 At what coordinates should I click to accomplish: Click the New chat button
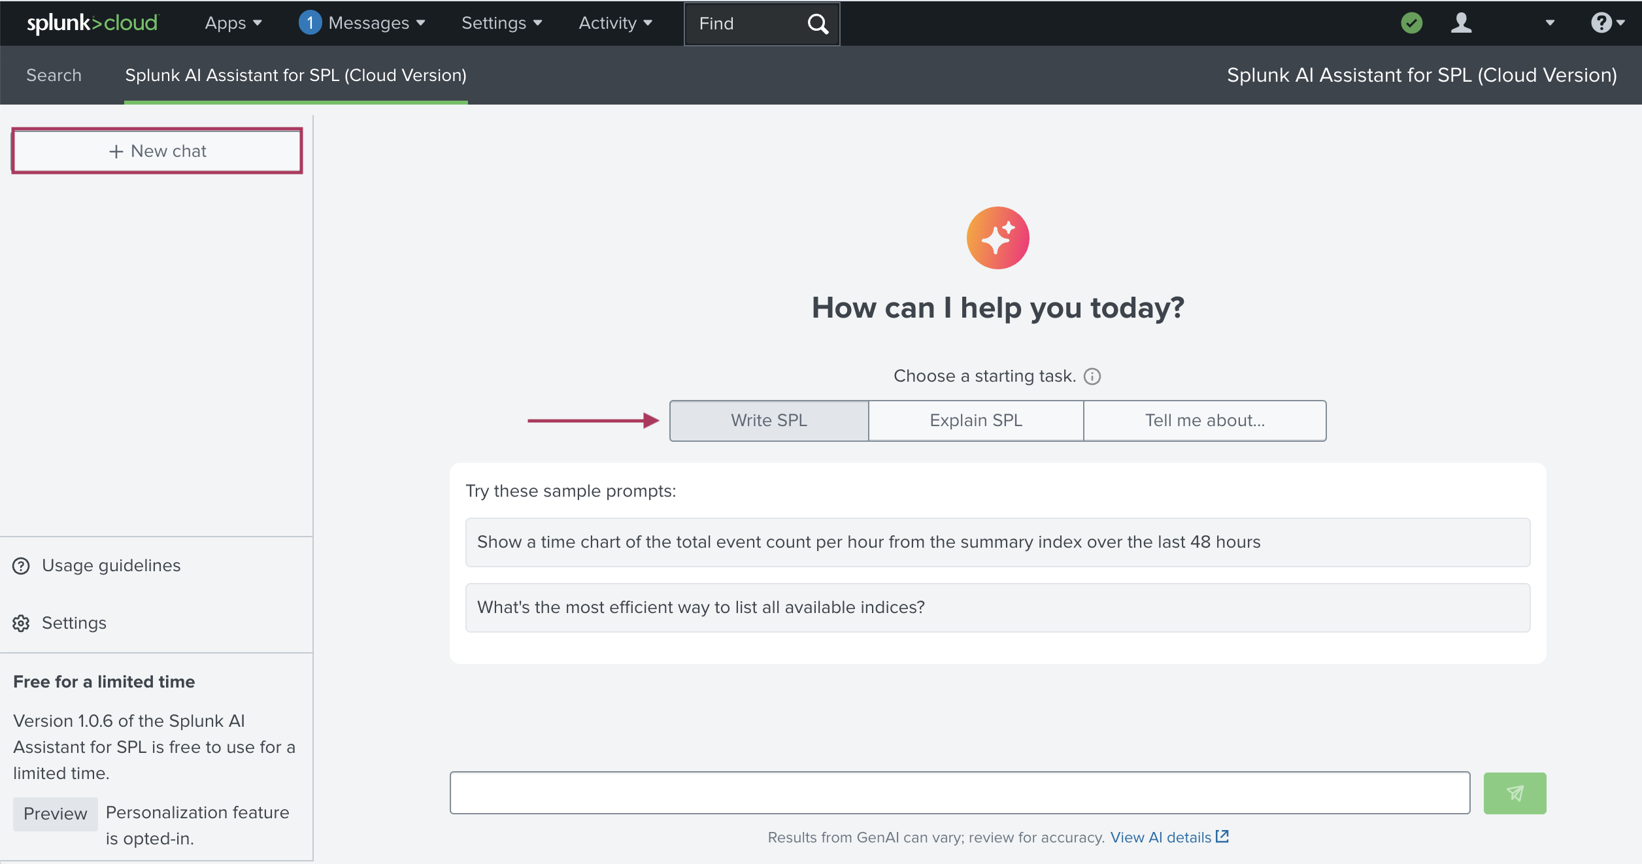pos(156,151)
